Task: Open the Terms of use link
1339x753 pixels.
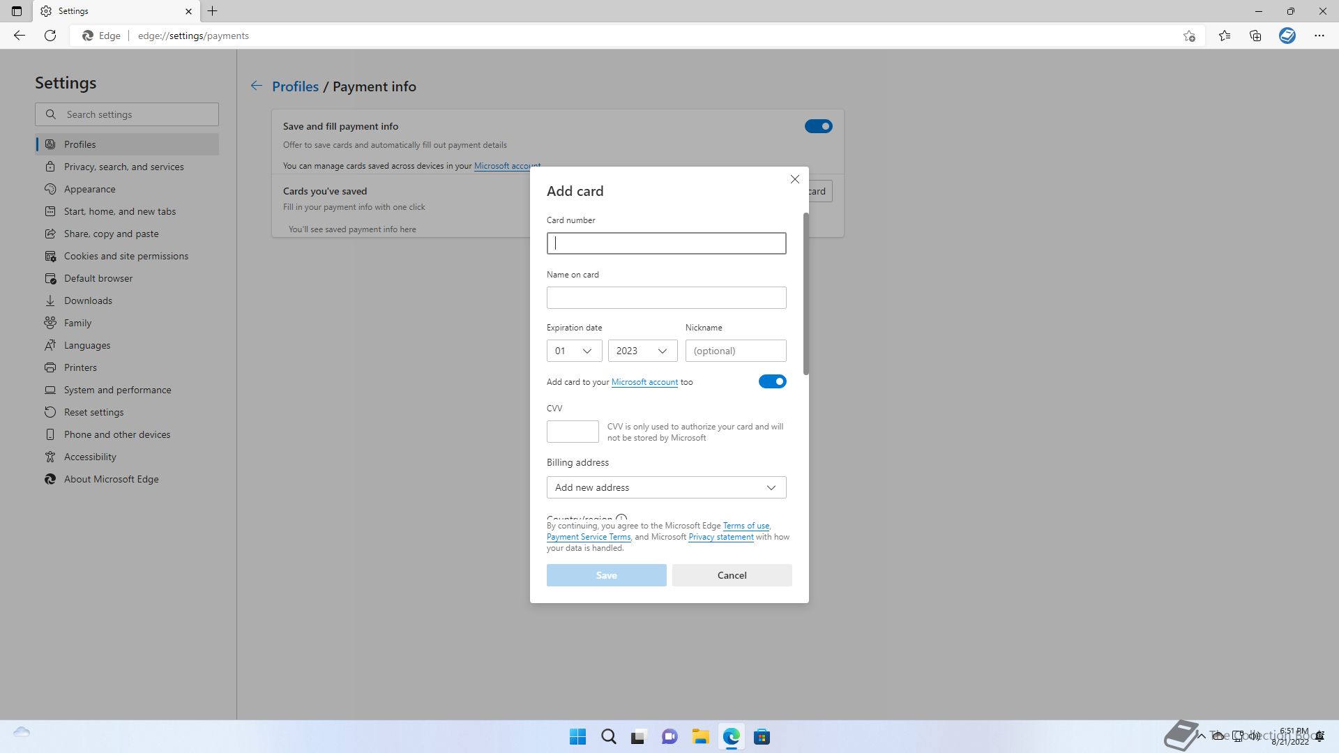Action: point(746,526)
